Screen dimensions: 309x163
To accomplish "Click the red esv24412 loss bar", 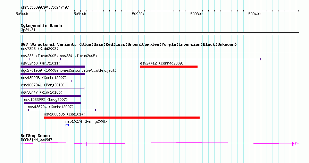I will coord(169,67).
